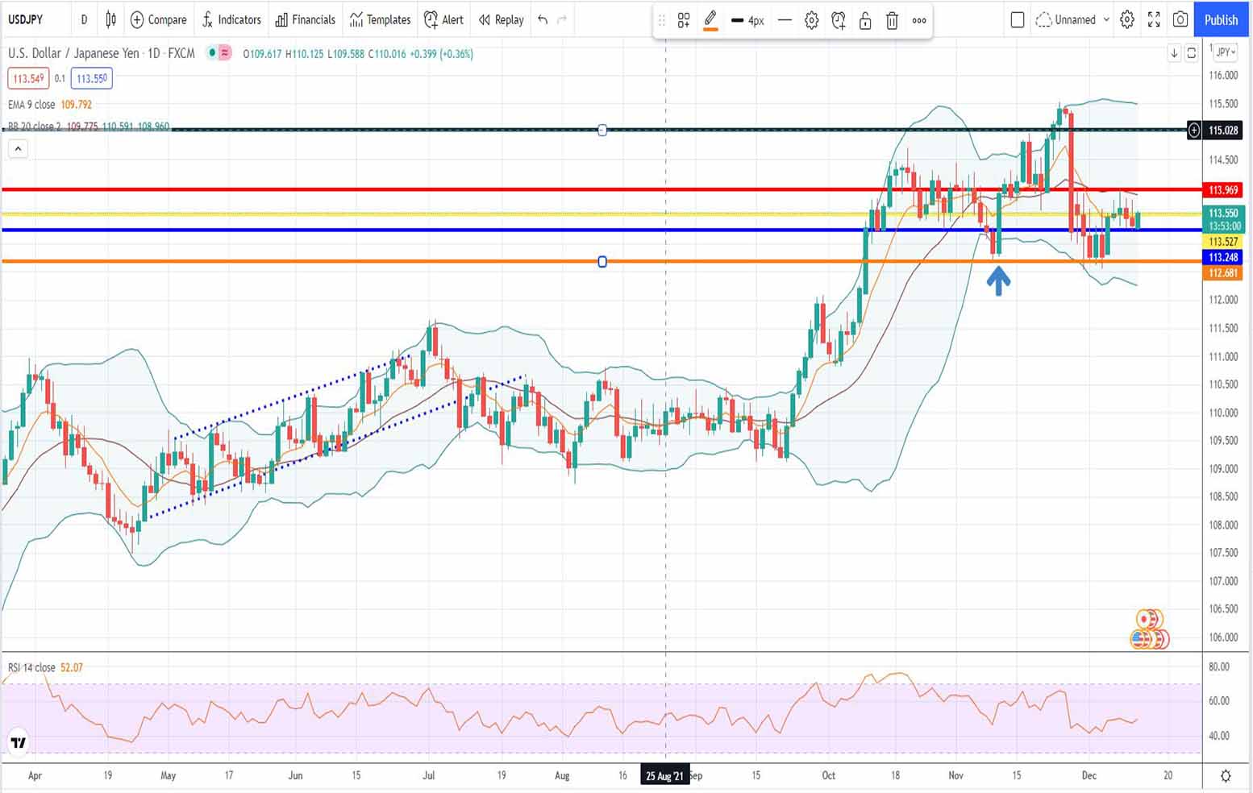The image size is (1253, 793).
Task: Click the blue Publish button
Action: [x=1221, y=19]
